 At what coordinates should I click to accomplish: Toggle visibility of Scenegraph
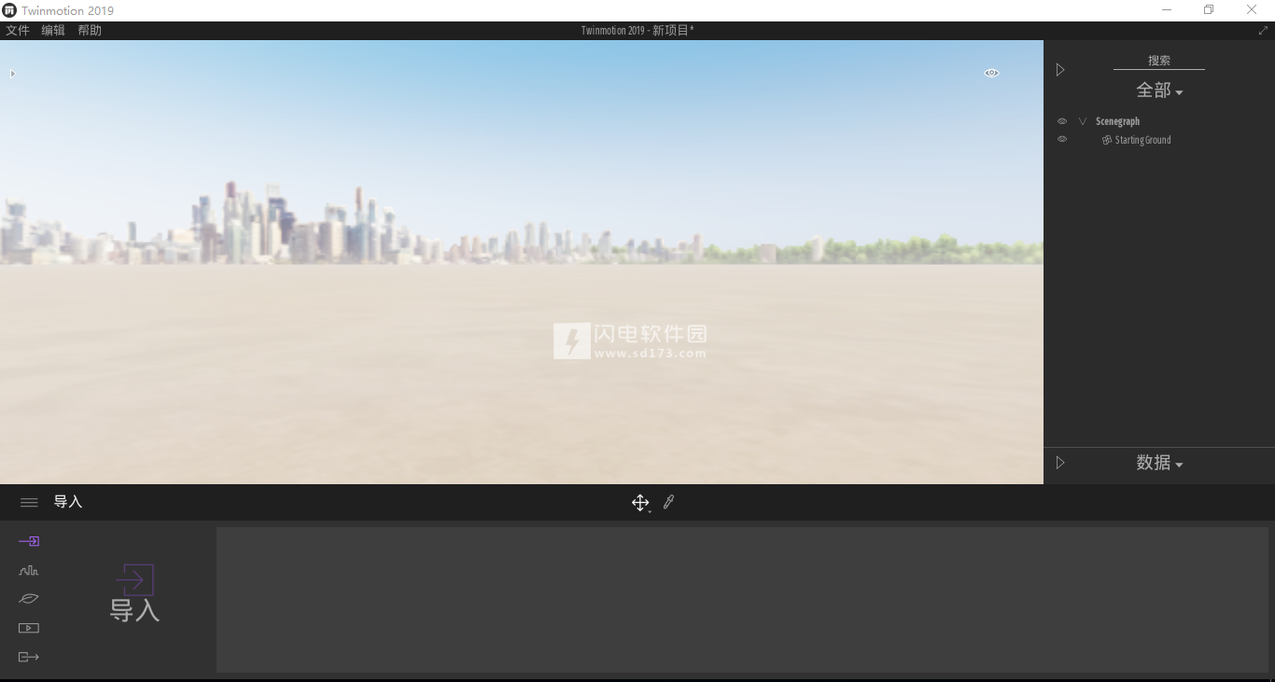1062,121
